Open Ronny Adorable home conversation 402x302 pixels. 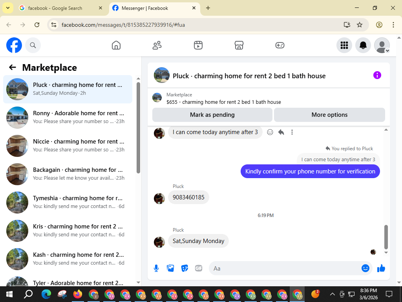coord(68,117)
